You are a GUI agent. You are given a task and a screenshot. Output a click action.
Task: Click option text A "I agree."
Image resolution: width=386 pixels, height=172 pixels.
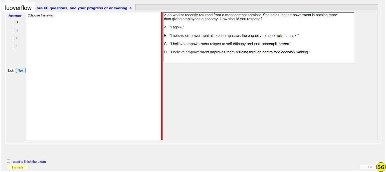[174, 27]
